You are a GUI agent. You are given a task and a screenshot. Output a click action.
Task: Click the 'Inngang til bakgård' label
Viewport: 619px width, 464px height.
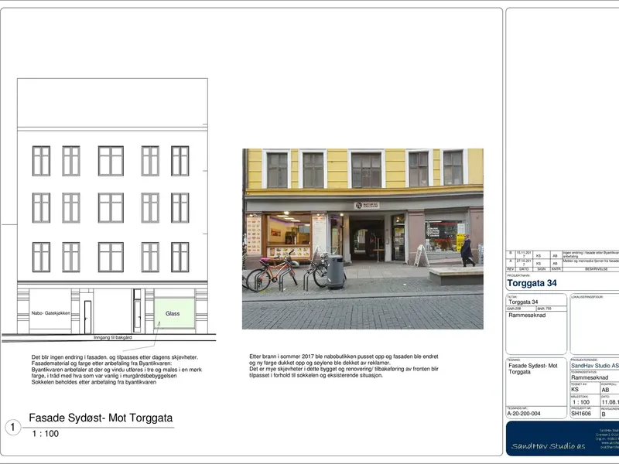pos(113,338)
